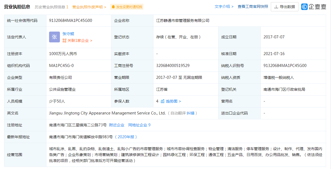Click the crown icon before 关联1家企业
Screen dimensions: 331x169
(x=65, y=40)
